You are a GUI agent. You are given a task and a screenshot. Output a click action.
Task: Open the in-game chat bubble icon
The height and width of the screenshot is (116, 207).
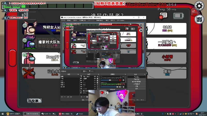coord(163,16)
